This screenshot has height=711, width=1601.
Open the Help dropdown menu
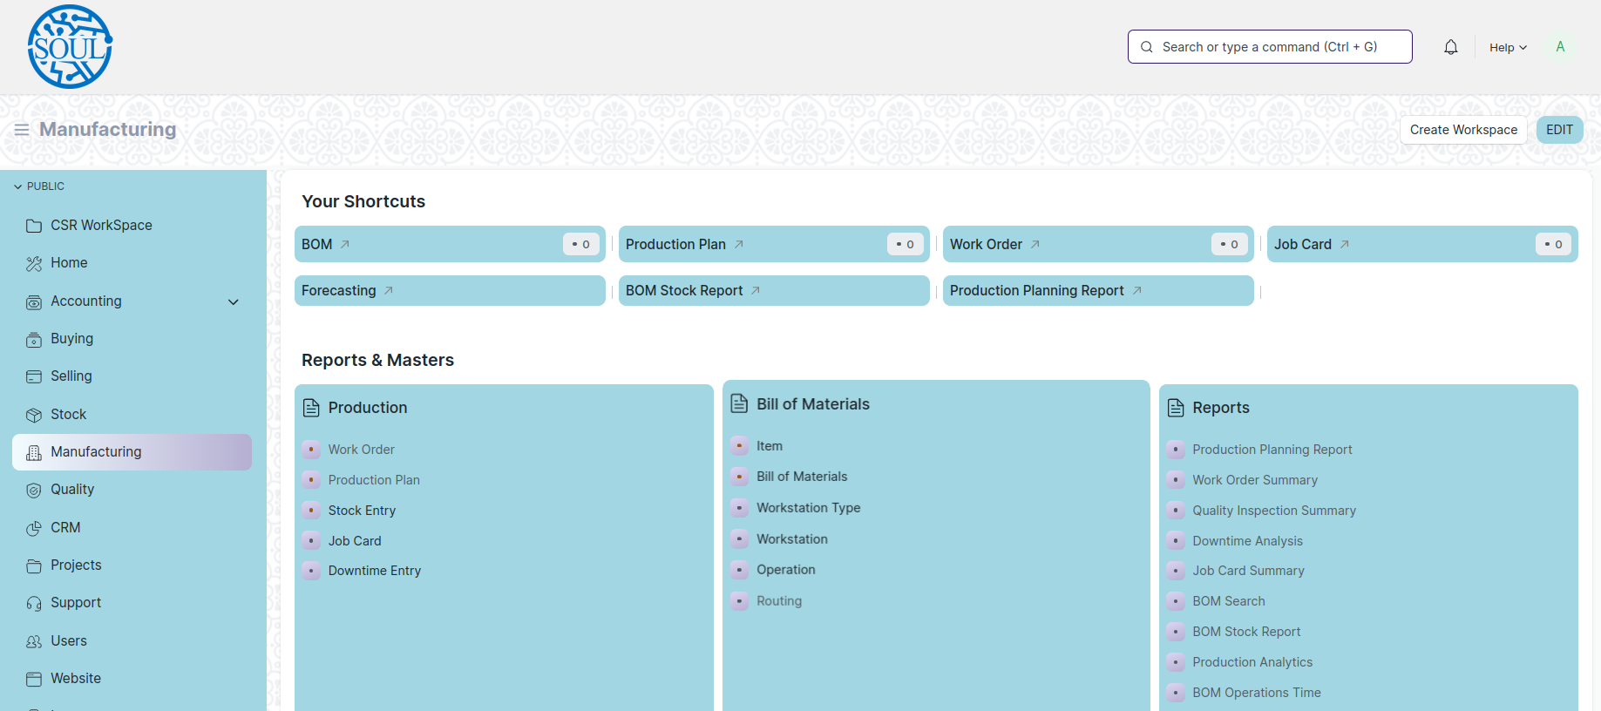point(1508,47)
